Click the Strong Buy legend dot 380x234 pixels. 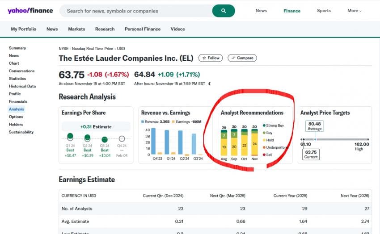[x=264, y=125]
